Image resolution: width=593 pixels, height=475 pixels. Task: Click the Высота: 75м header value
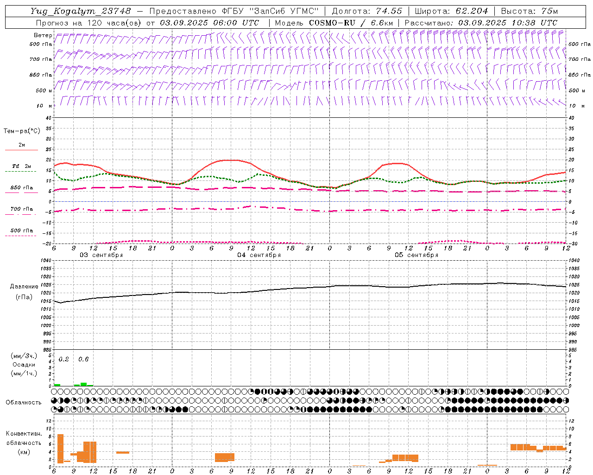pyautogui.click(x=530, y=11)
